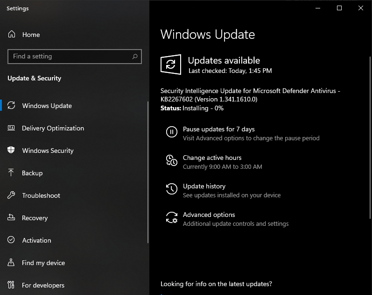Select Windows Update in sidebar
This screenshot has height=295, width=372.
[x=47, y=106]
